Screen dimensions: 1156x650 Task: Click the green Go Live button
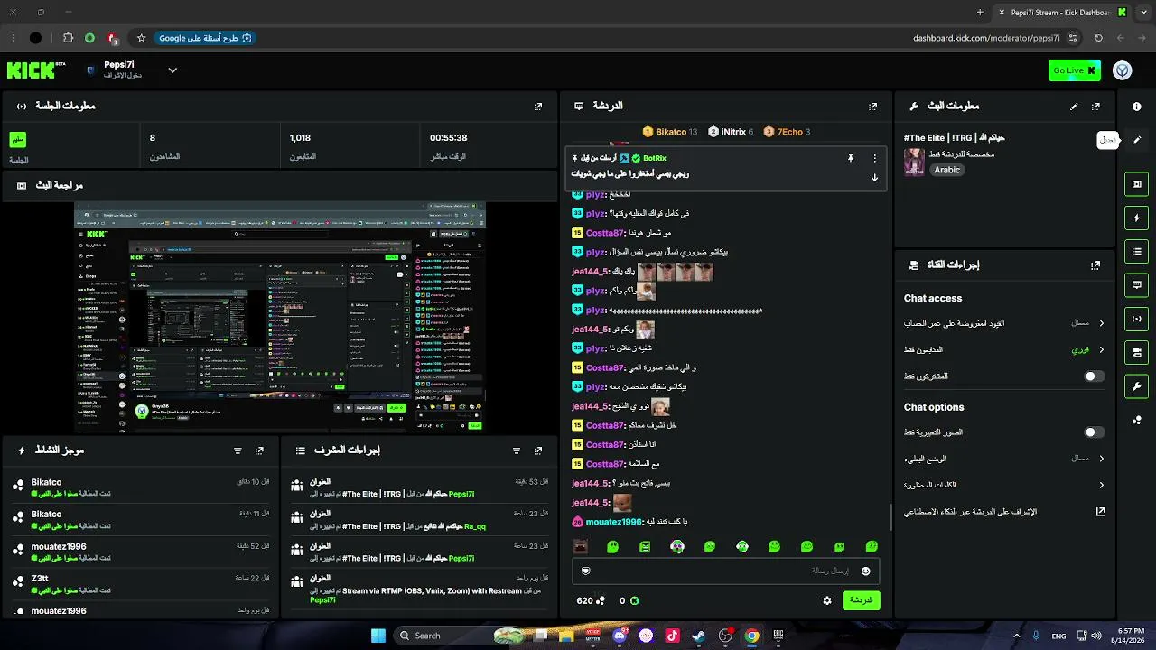pos(1075,70)
